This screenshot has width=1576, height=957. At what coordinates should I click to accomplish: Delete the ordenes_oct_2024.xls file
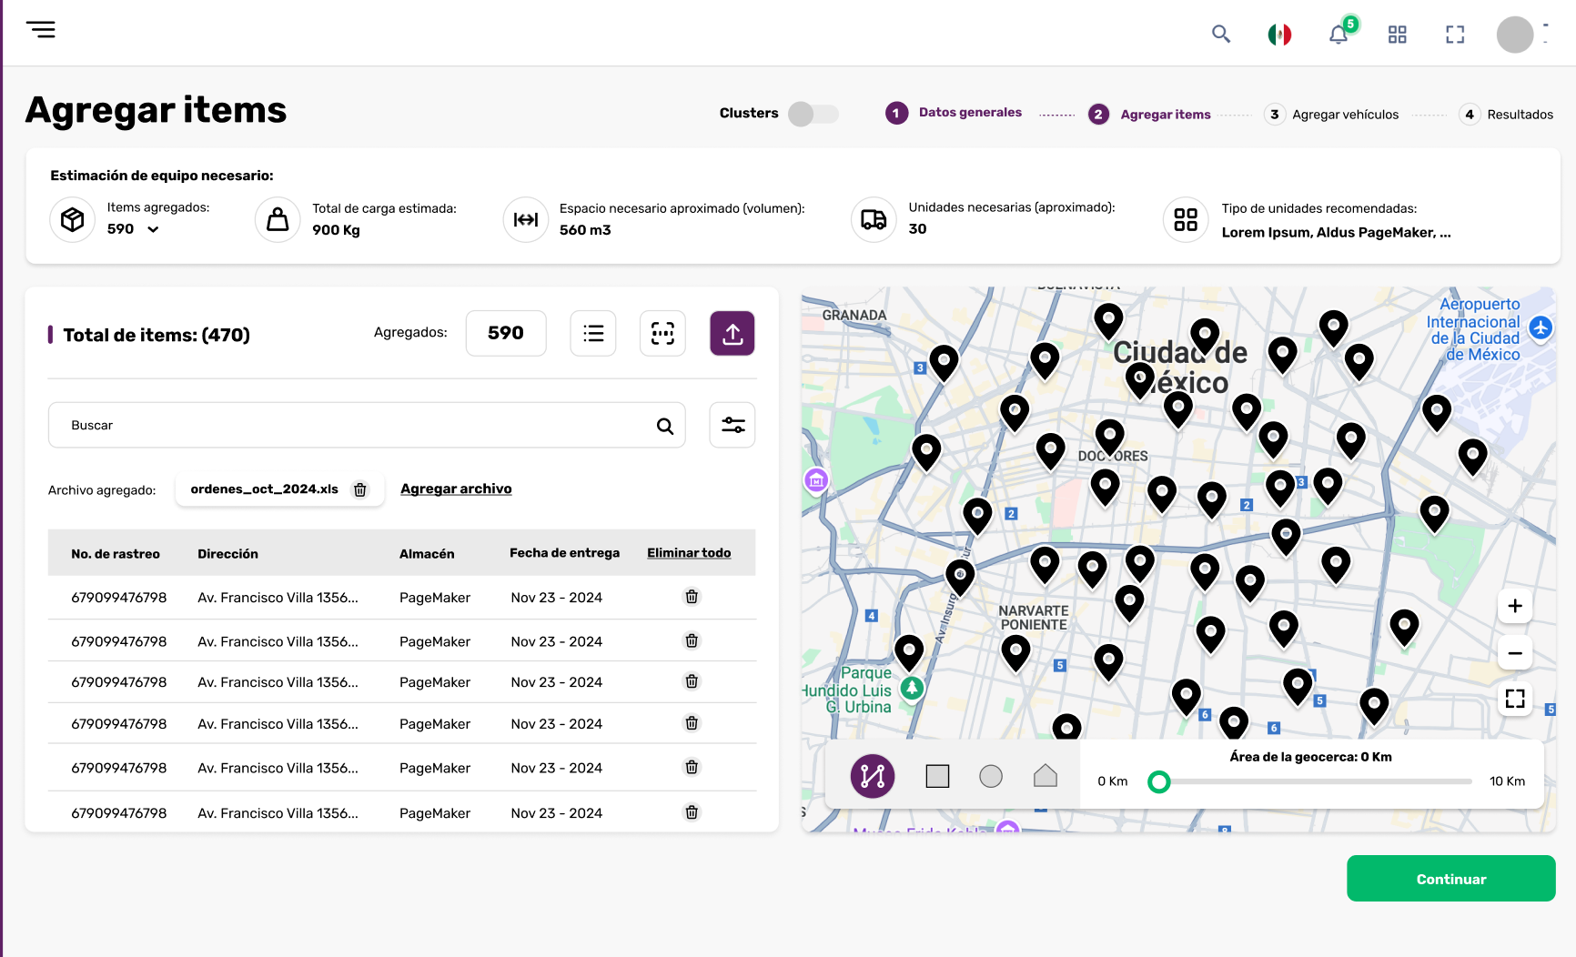(360, 490)
